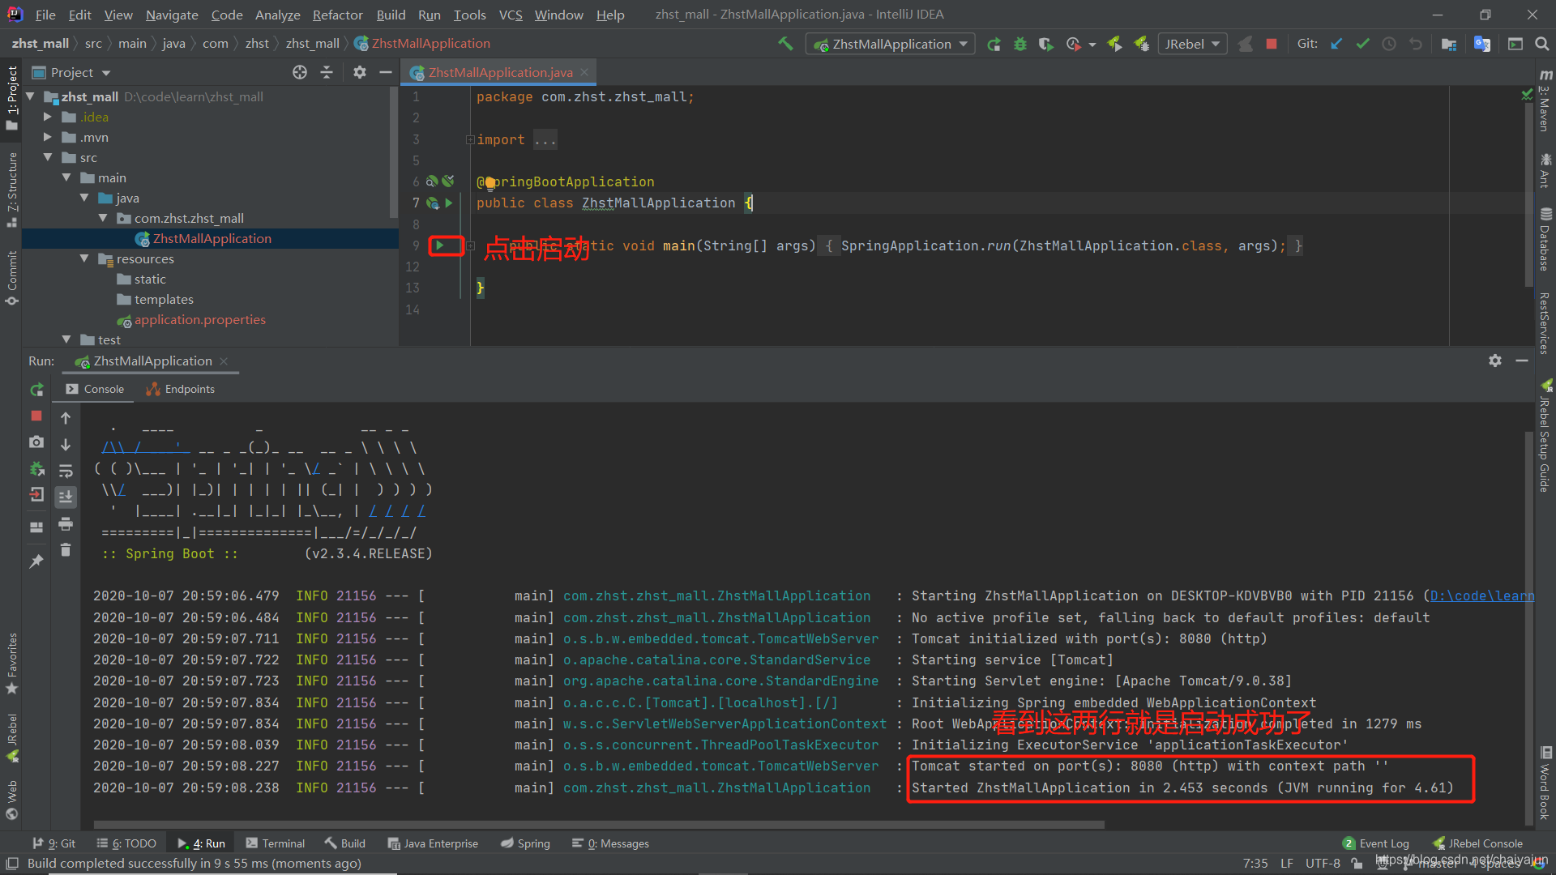The image size is (1556, 875).
Task: Open the Spring tool window button
Action: pyautogui.click(x=525, y=843)
